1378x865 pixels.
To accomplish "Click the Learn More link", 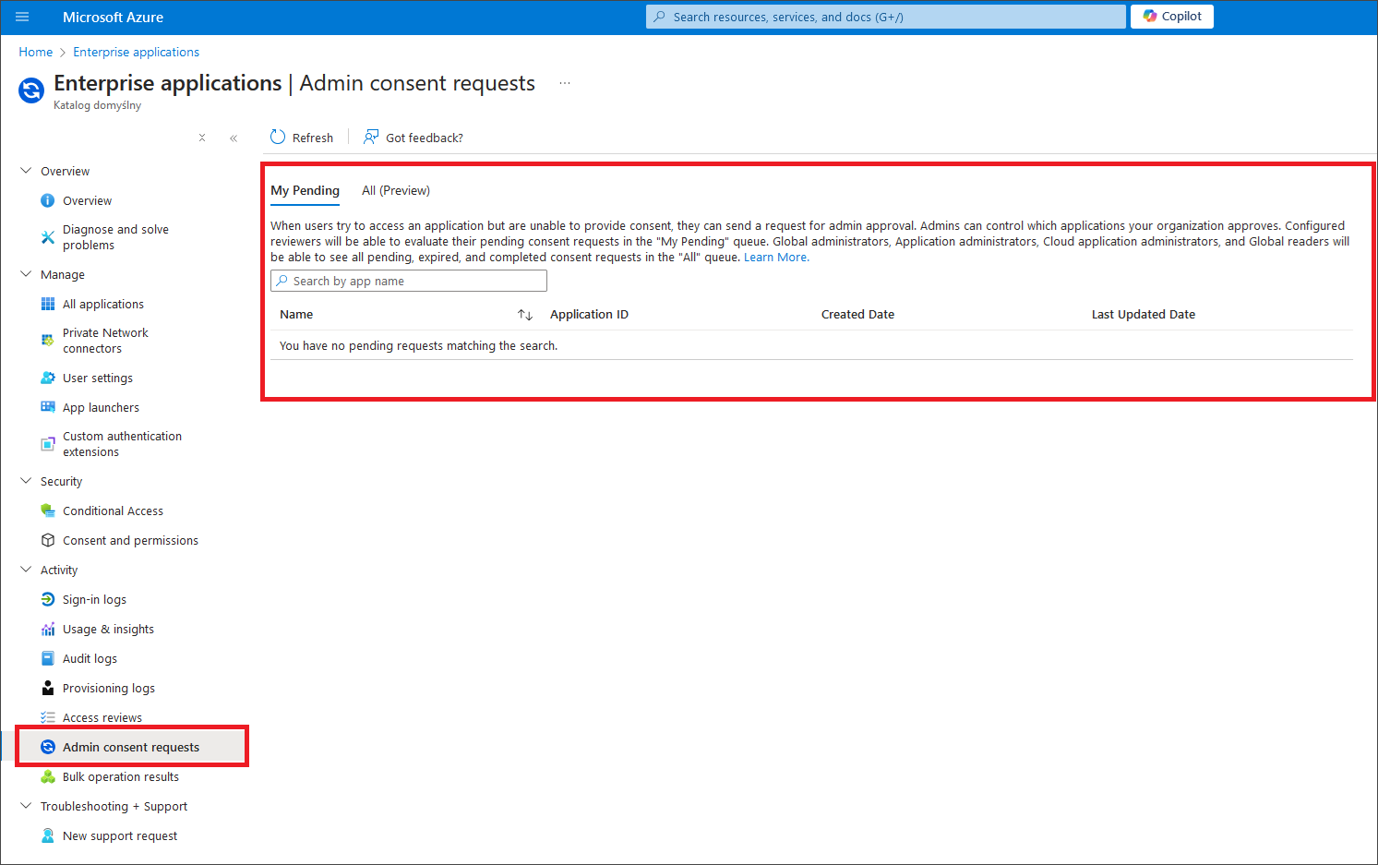I will (x=775, y=258).
